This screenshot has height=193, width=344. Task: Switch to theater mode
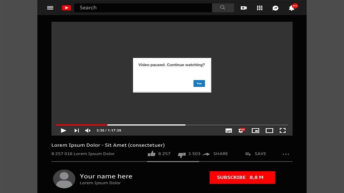269,130
